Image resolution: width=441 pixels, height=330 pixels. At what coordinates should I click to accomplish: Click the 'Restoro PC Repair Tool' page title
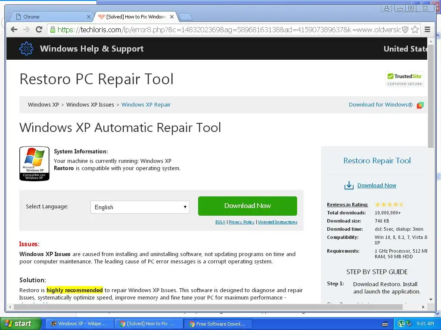tap(96, 79)
